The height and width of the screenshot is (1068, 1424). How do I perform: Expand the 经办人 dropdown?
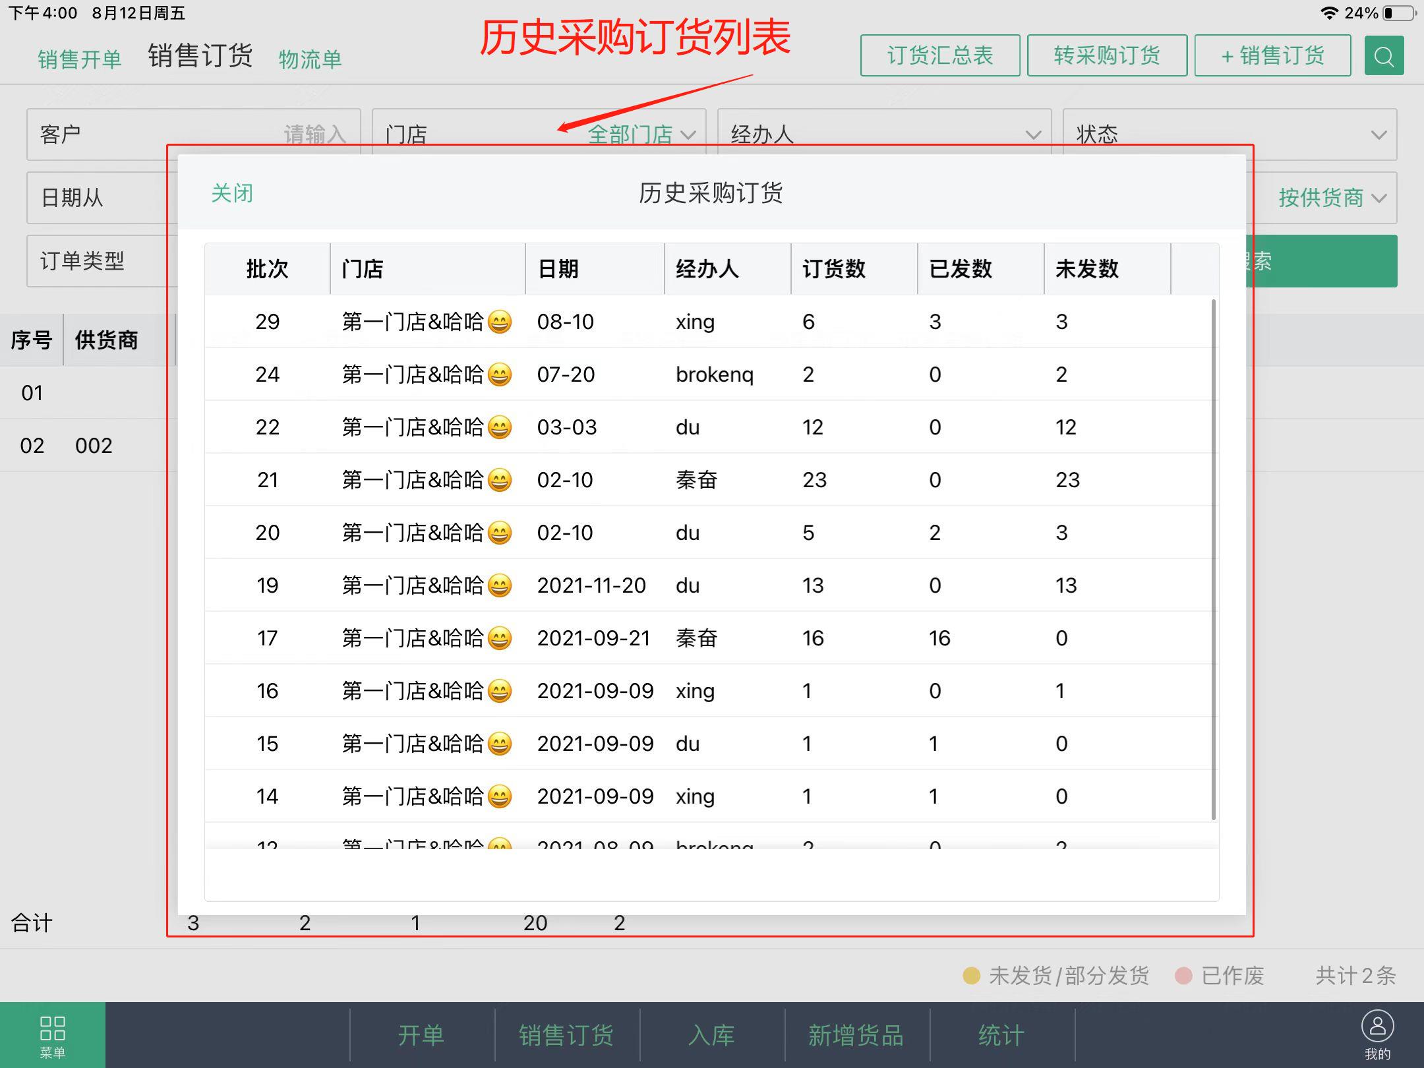[x=884, y=134]
